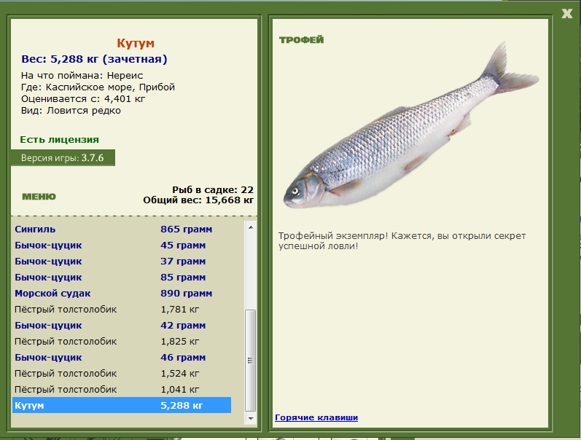Click the fish list scrollbar thumb
The height and width of the screenshot is (440, 581).
coord(251,361)
